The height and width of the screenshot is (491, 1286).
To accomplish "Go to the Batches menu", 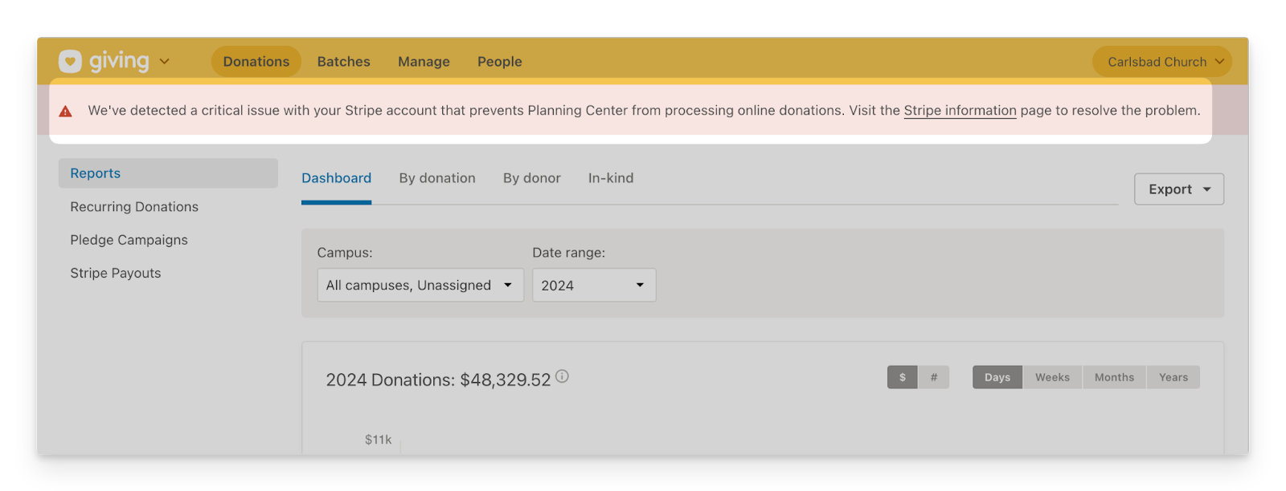I will pos(343,62).
